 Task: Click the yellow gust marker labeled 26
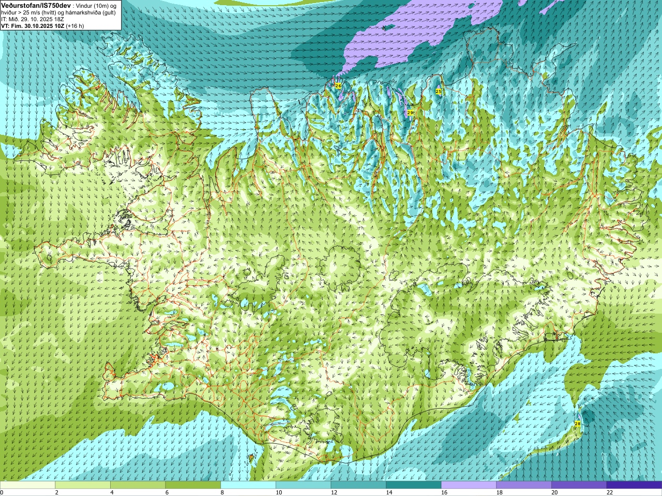(338, 85)
